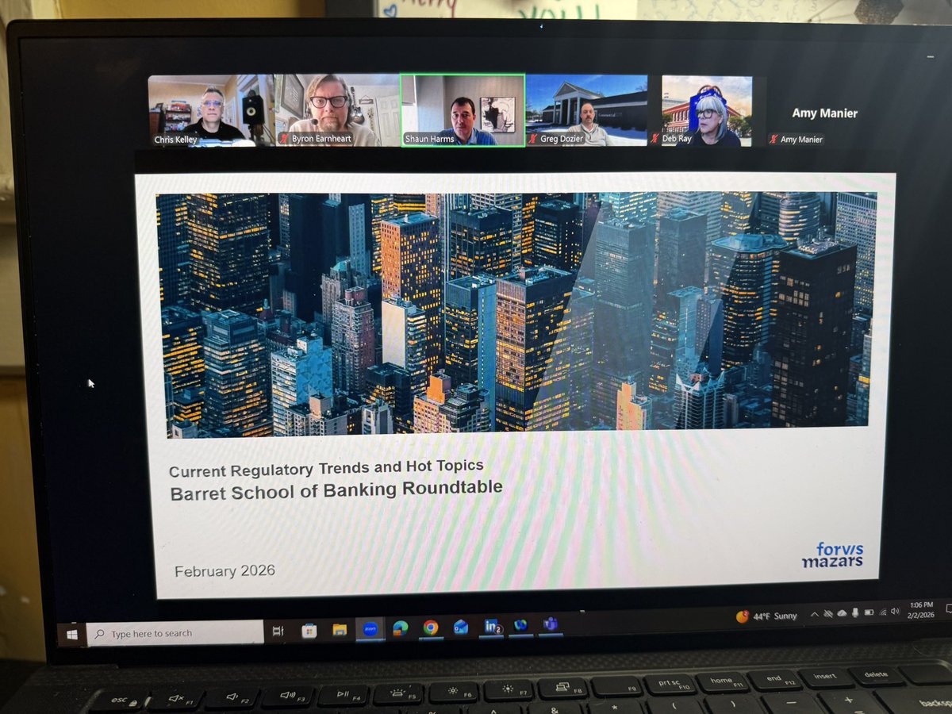This screenshot has width=952, height=714.
Task: Open the Windows Start menu
Action: (x=71, y=634)
